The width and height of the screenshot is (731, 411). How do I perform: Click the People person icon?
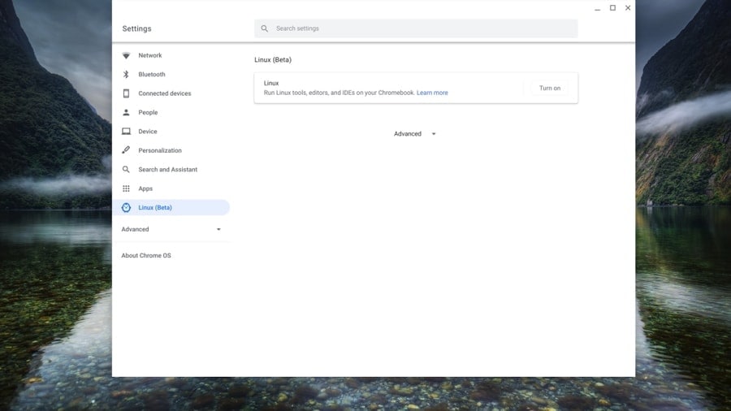pos(126,112)
